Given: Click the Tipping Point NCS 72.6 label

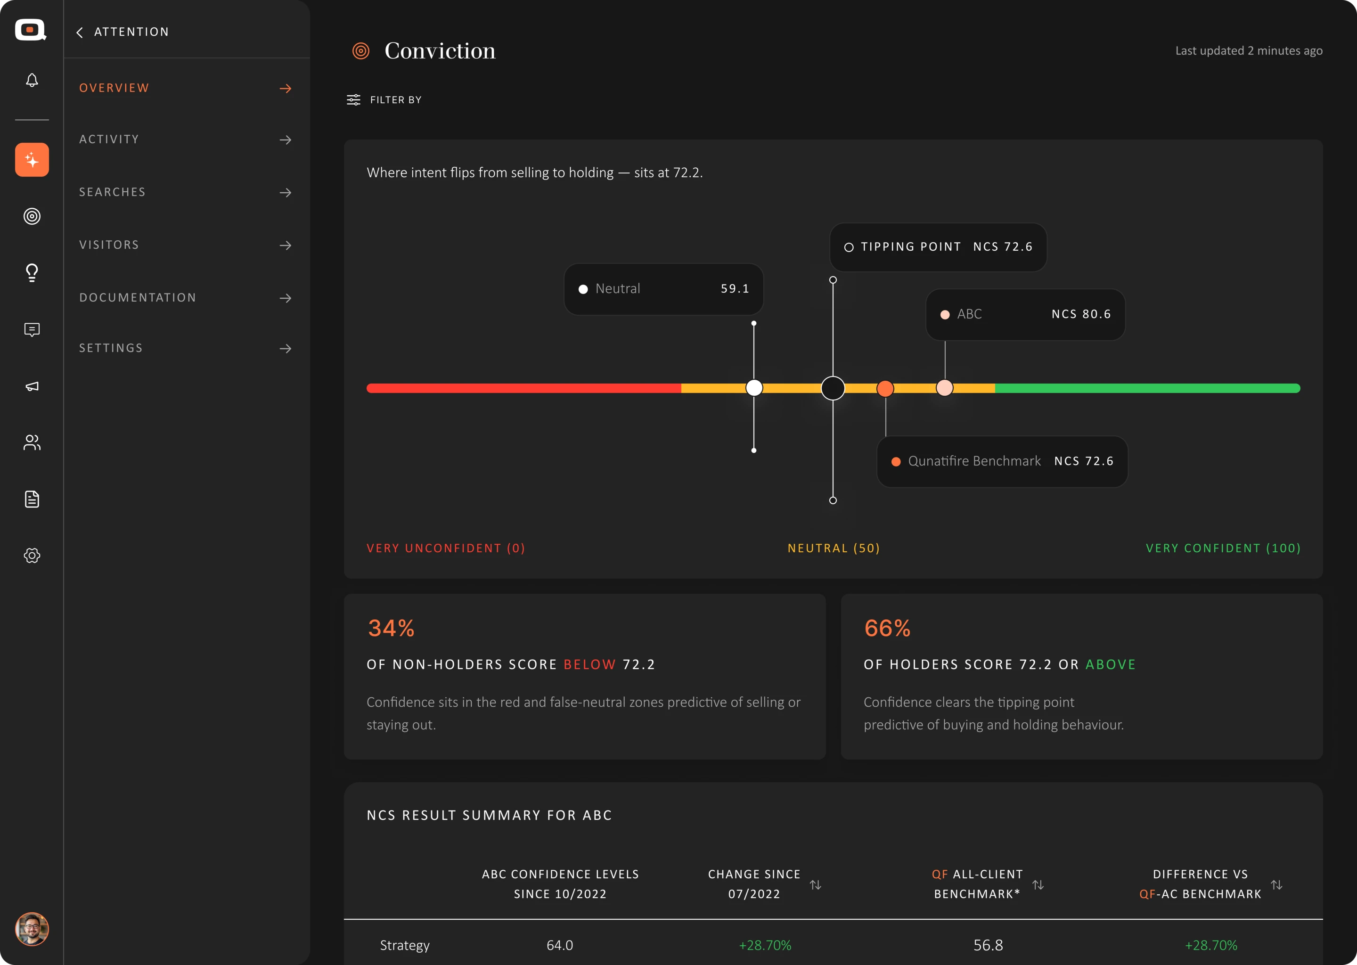Looking at the screenshot, I should (x=938, y=247).
